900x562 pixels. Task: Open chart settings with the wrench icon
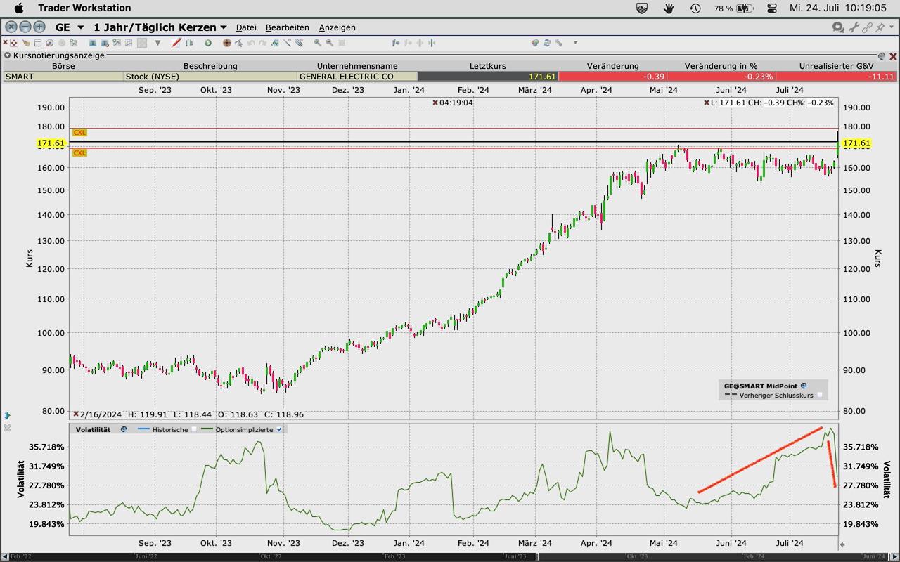pyautogui.click(x=854, y=27)
